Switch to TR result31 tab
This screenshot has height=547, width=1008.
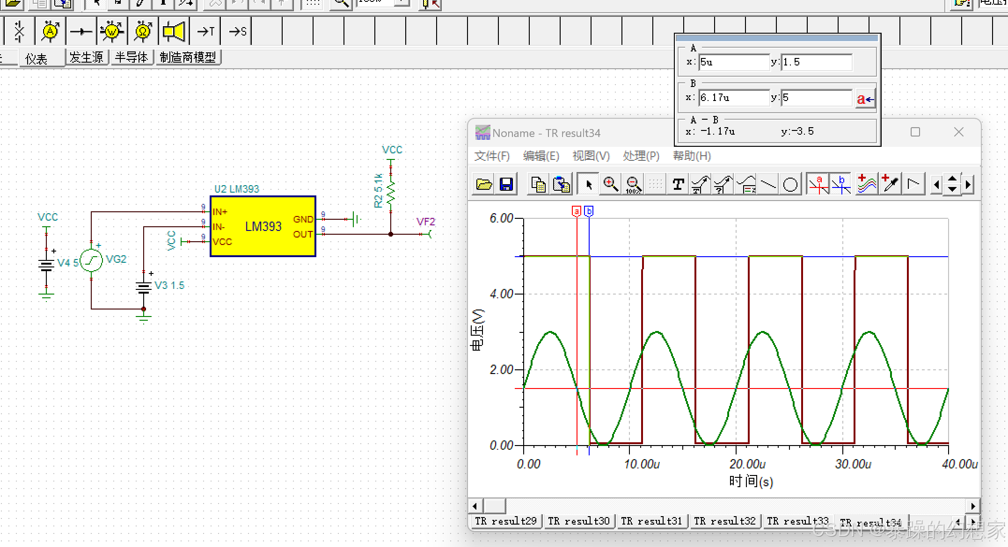(651, 521)
